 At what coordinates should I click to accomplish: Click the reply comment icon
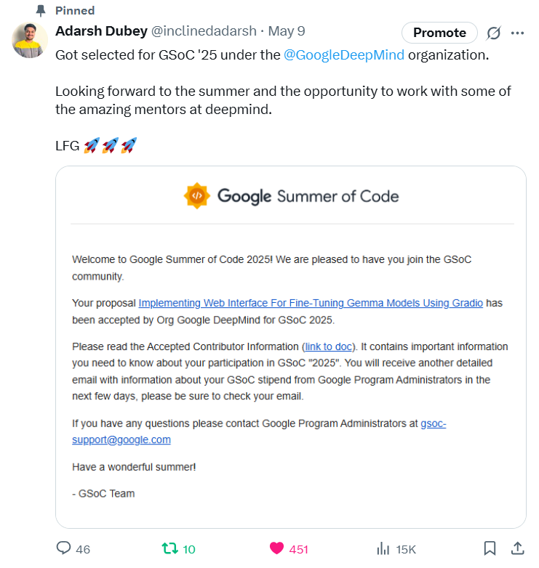coord(64,548)
